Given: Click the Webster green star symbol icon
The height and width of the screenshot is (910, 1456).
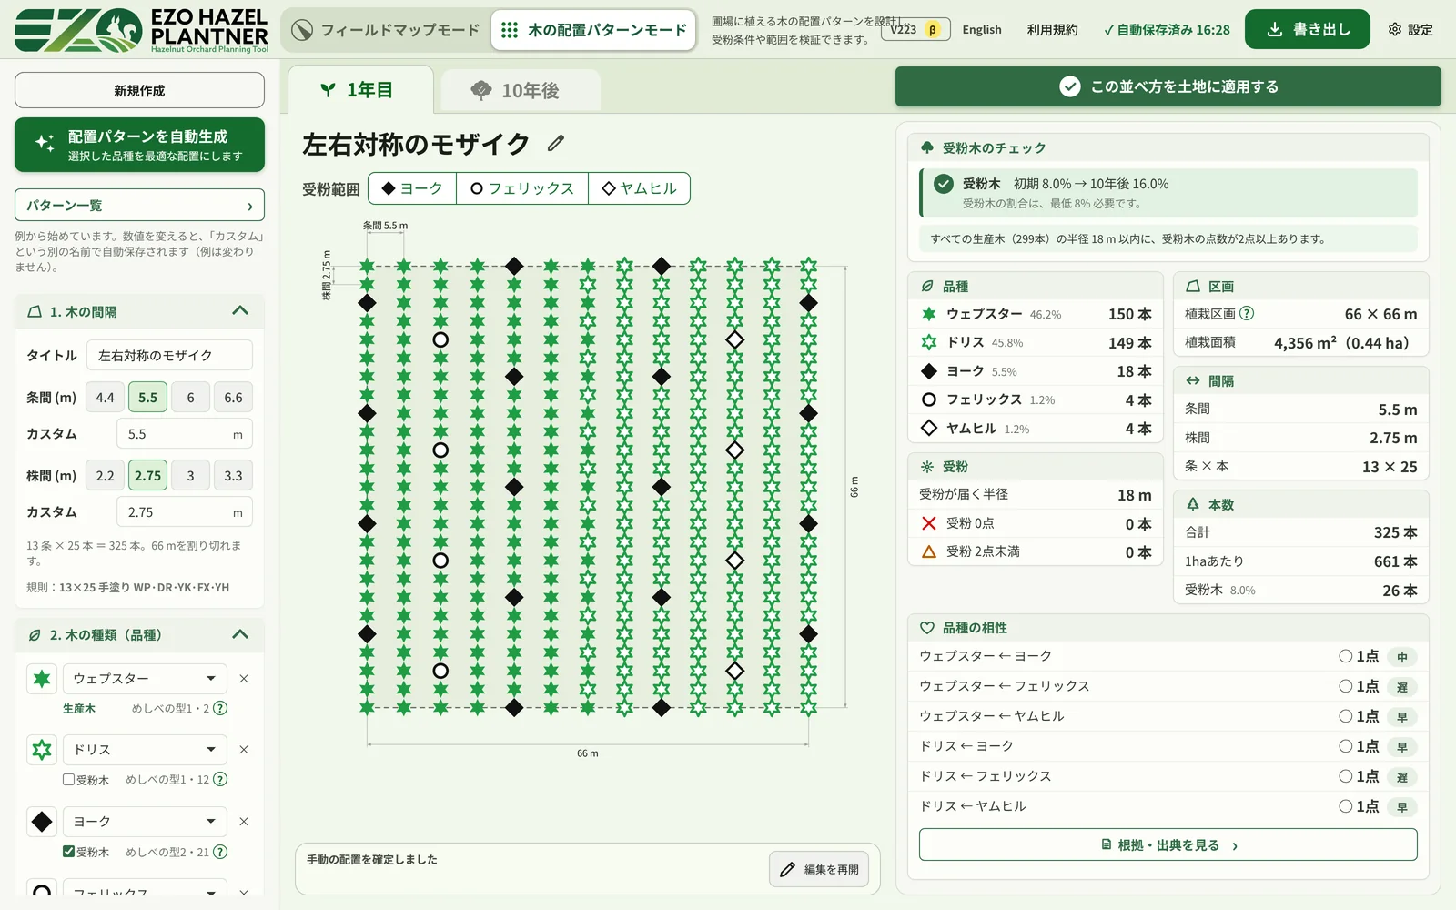Looking at the screenshot, I should point(42,679).
